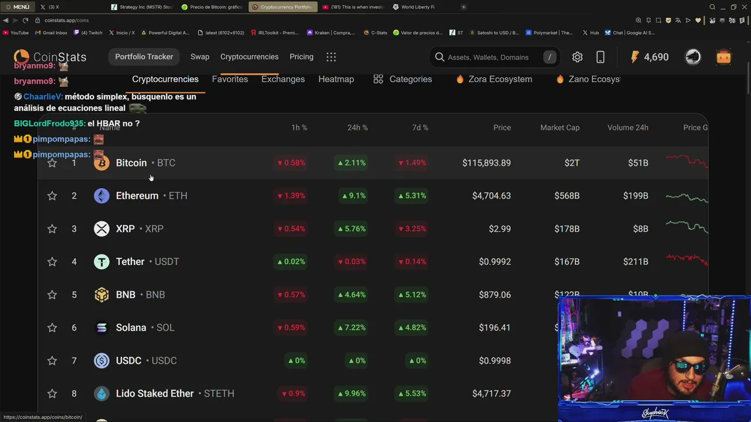Sort the table by 7d % column
Screen dimensions: 751x422
point(420,127)
